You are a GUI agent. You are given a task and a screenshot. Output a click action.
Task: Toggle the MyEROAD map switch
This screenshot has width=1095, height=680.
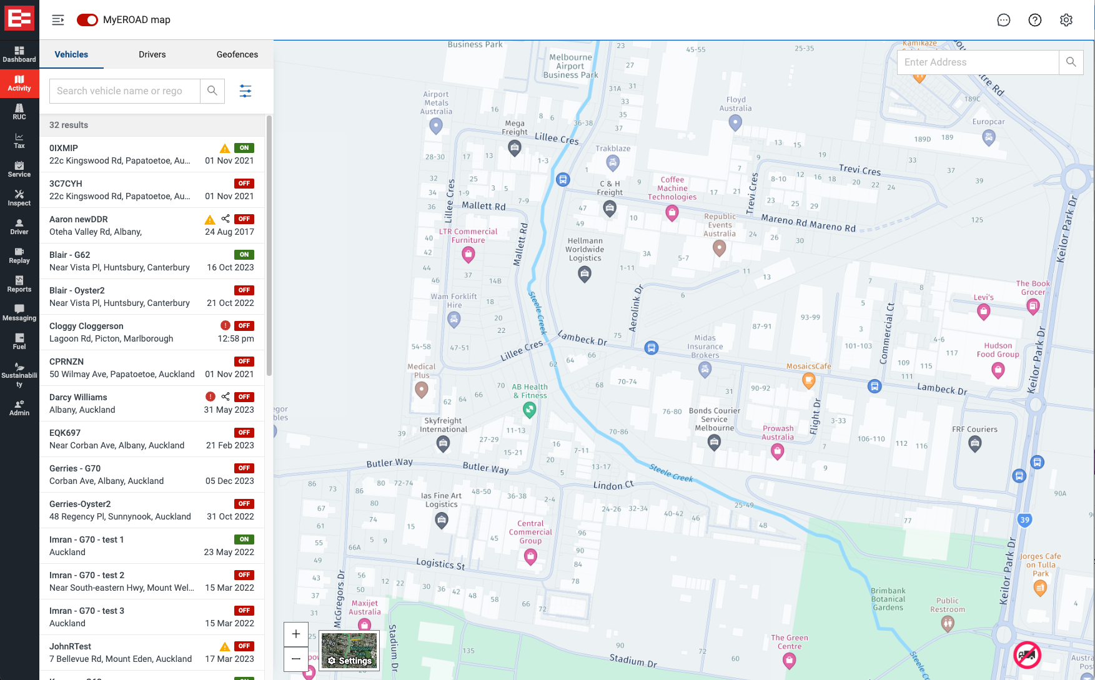point(87,20)
